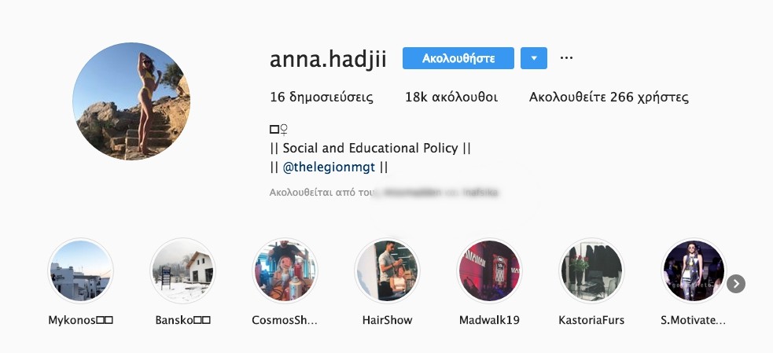The image size is (773, 353).
Task: View the CosmosSh... highlight circle
Action: click(x=285, y=270)
